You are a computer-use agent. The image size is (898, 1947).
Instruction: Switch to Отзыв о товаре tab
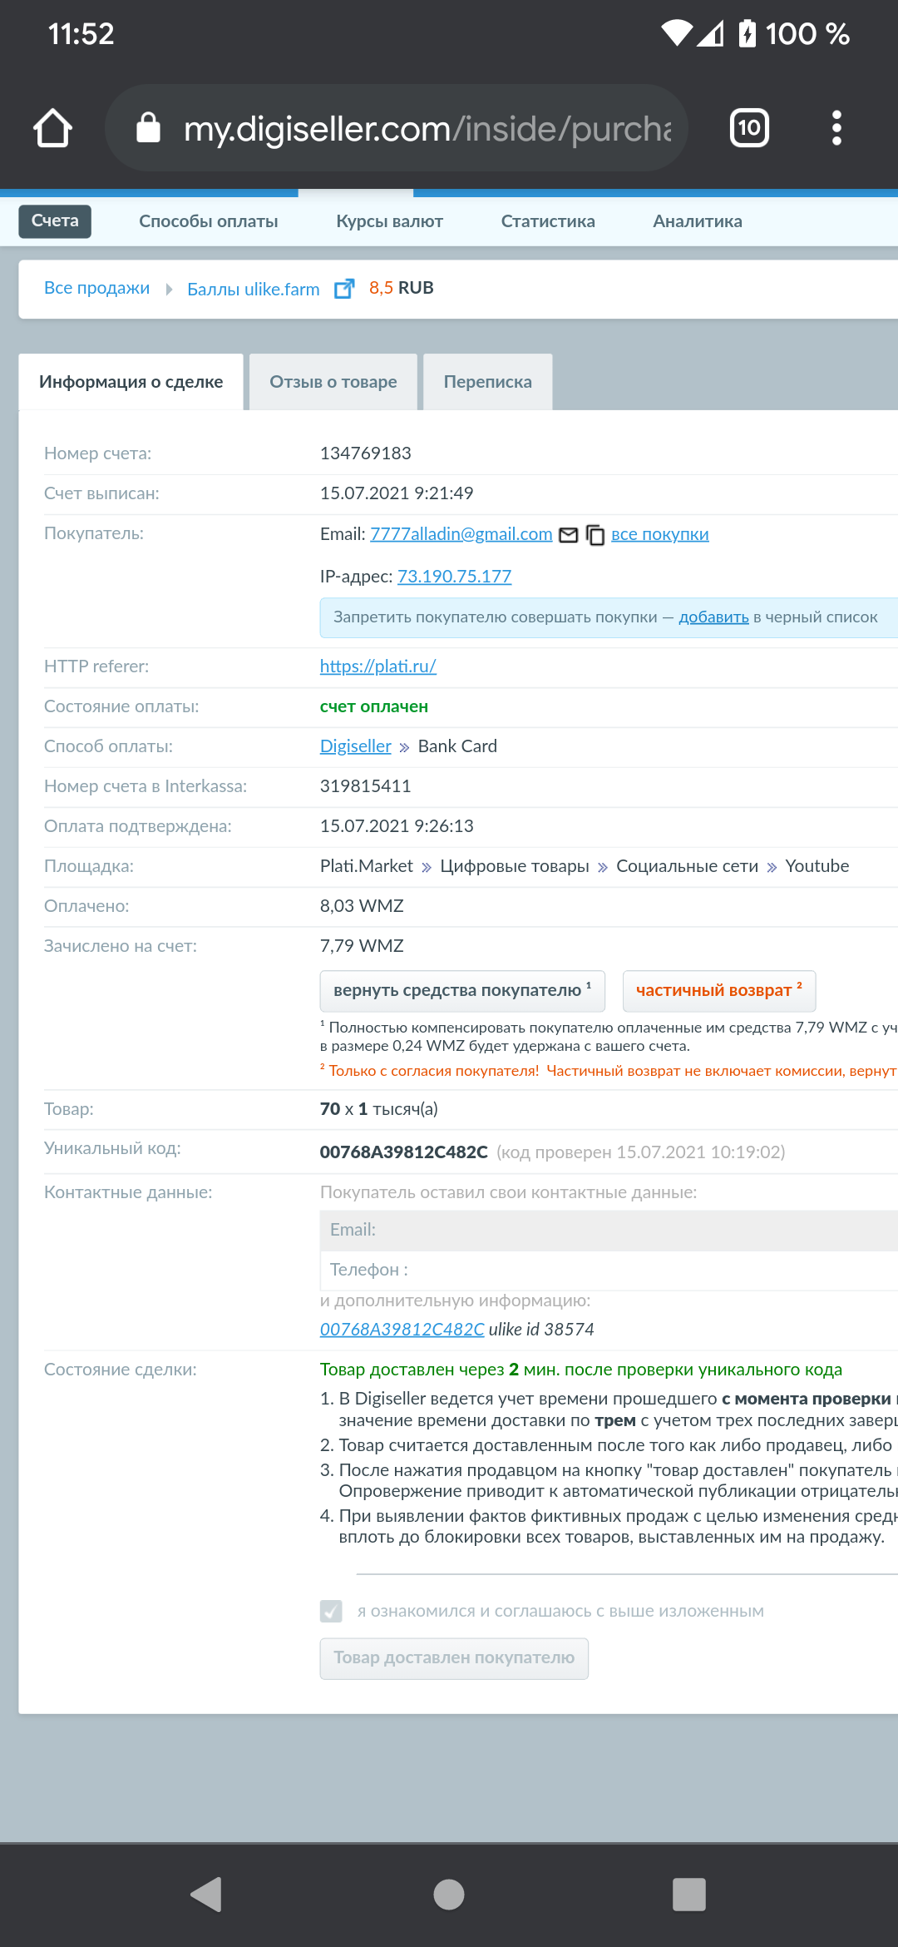point(333,382)
